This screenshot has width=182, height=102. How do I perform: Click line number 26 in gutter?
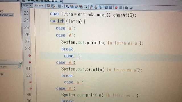pos(27,35)
